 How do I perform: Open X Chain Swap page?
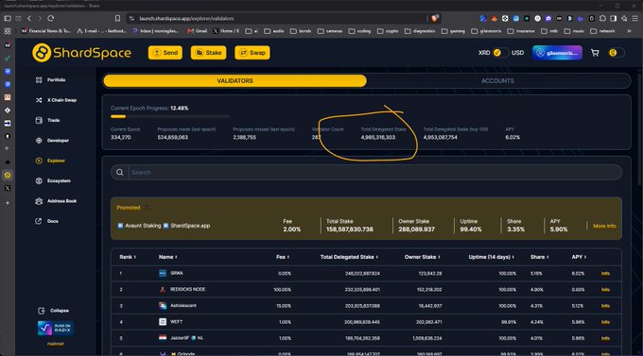click(56, 100)
